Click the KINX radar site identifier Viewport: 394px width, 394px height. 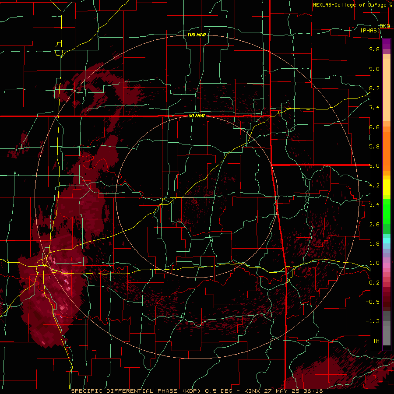(x=252, y=391)
